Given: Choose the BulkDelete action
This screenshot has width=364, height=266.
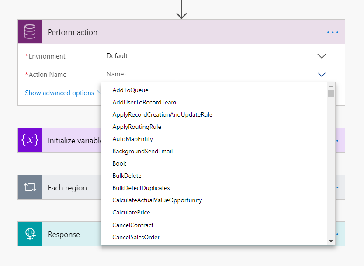Looking at the screenshot, I should 127,176.
